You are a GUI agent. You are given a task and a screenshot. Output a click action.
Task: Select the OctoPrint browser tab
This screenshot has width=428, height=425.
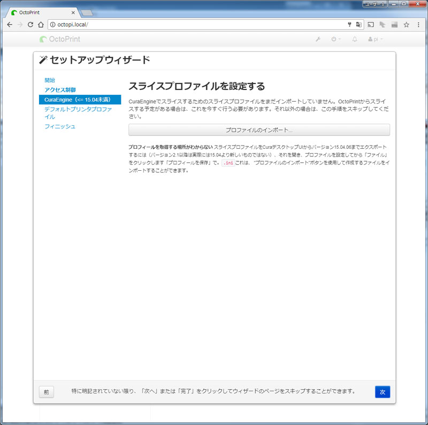(x=43, y=12)
